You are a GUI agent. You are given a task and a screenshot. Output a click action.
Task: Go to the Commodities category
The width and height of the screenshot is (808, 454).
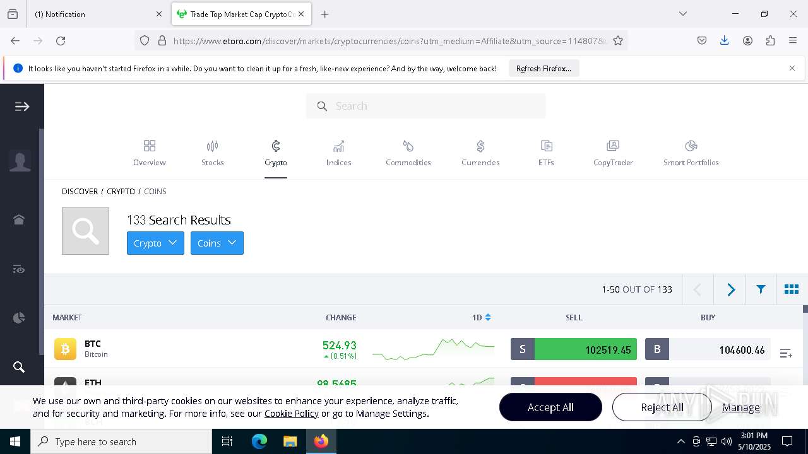408,153
